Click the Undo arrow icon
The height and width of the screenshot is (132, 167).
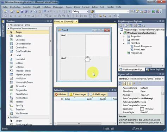[45, 11]
